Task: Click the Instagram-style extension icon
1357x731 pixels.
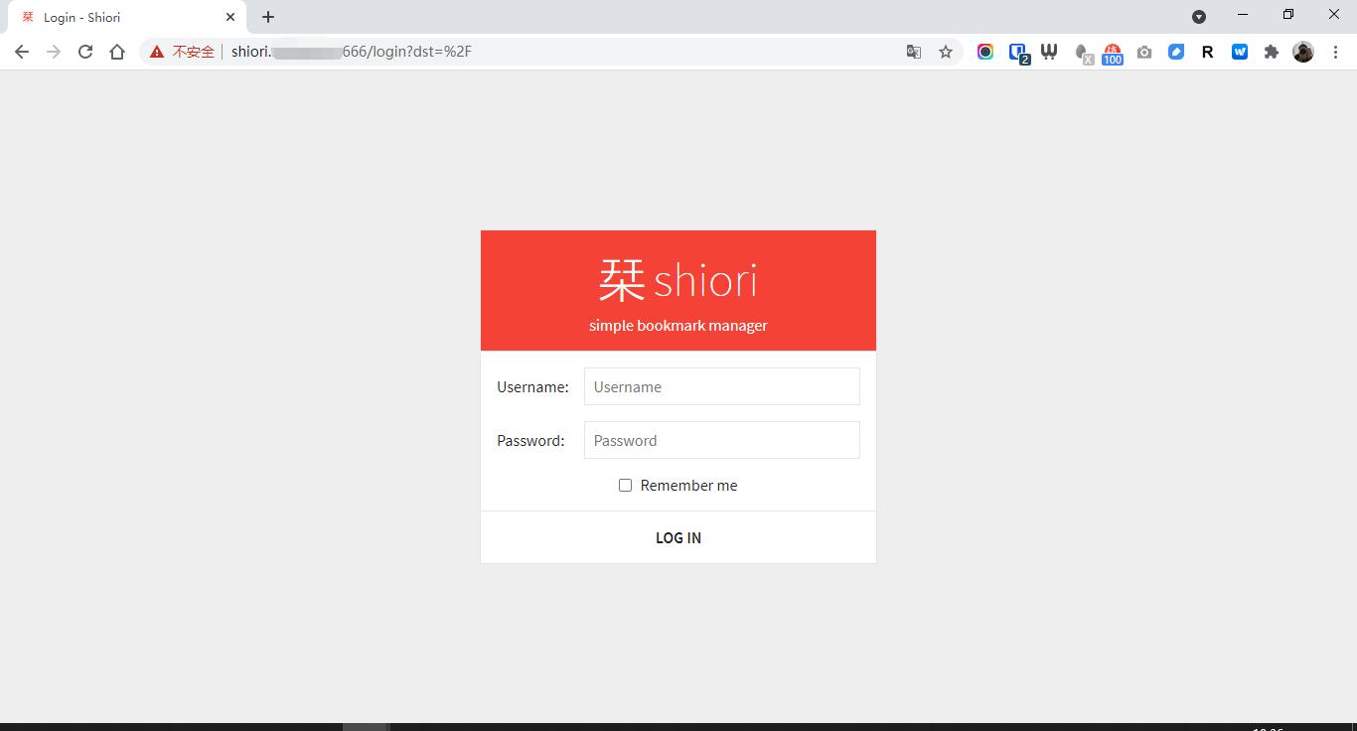Action: 984,51
